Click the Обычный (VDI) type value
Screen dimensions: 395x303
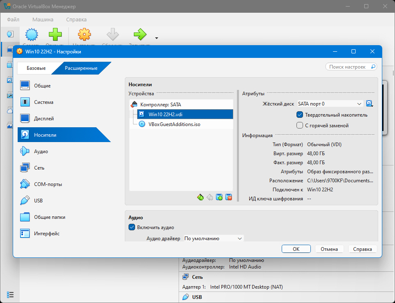[x=324, y=145]
